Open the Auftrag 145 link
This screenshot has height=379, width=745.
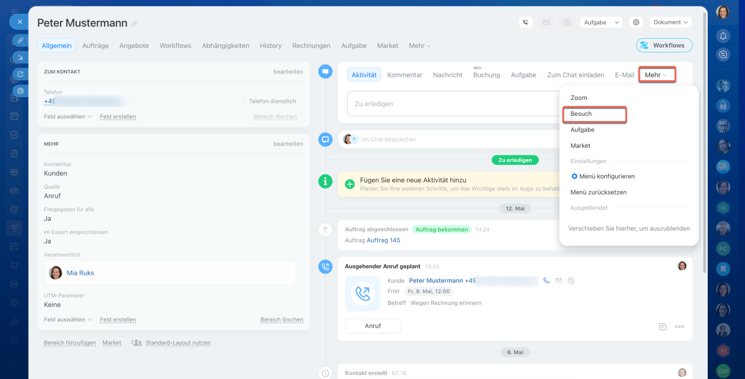pyautogui.click(x=384, y=240)
